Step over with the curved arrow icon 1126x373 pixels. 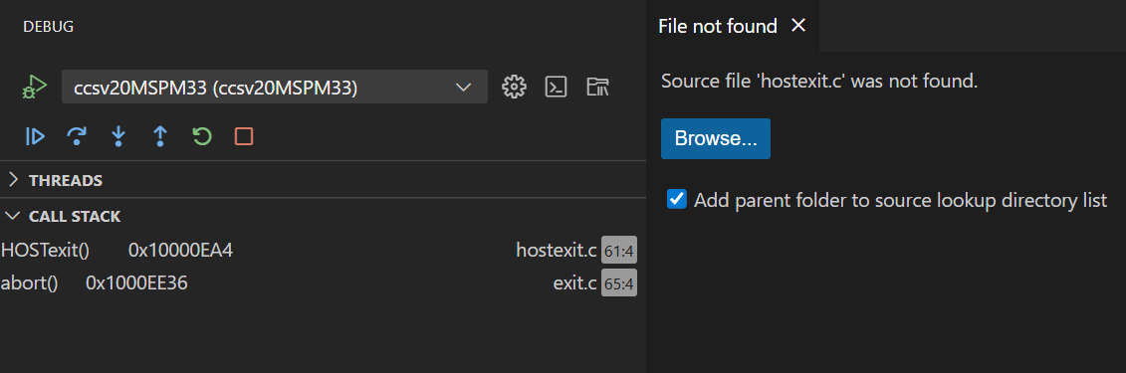(76, 136)
